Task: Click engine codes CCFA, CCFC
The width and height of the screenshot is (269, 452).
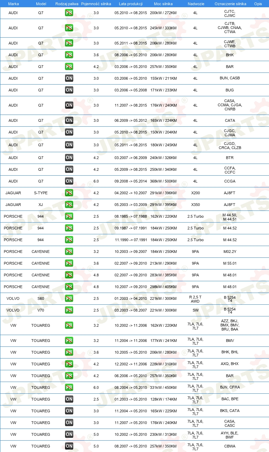Action: point(230,170)
